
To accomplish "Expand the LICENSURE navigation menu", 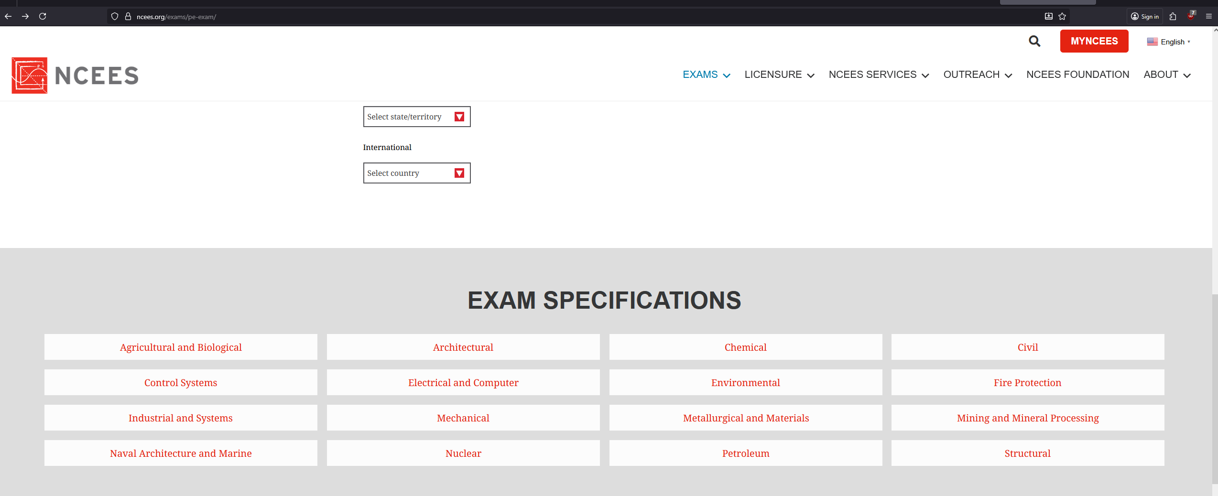I will point(780,75).
